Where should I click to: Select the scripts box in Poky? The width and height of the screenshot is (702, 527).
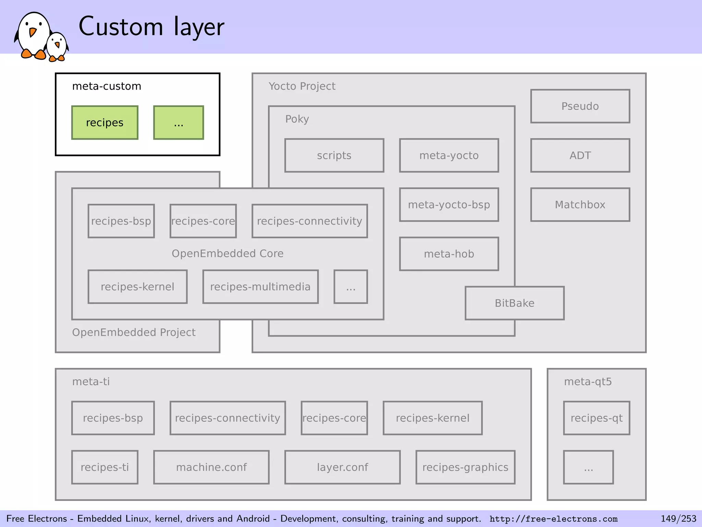click(334, 155)
